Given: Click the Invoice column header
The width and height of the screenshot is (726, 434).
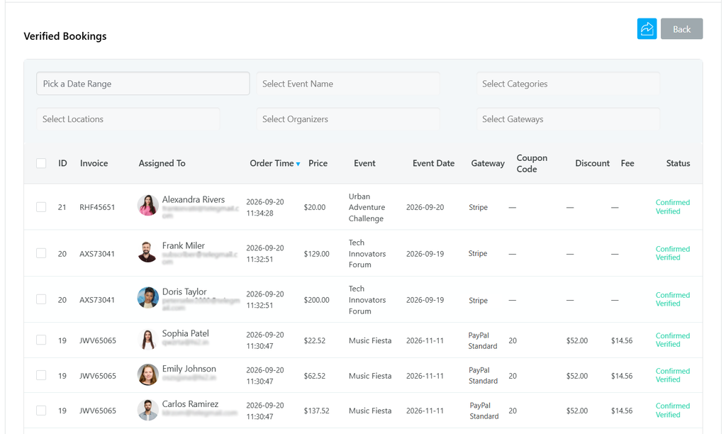Looking at the screenshot, I should (x=94, y=163).
